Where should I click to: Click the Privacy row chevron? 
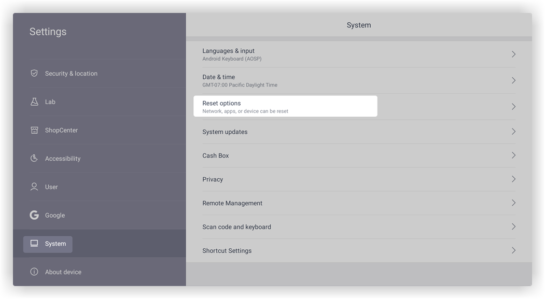click(x=513, y=179)
